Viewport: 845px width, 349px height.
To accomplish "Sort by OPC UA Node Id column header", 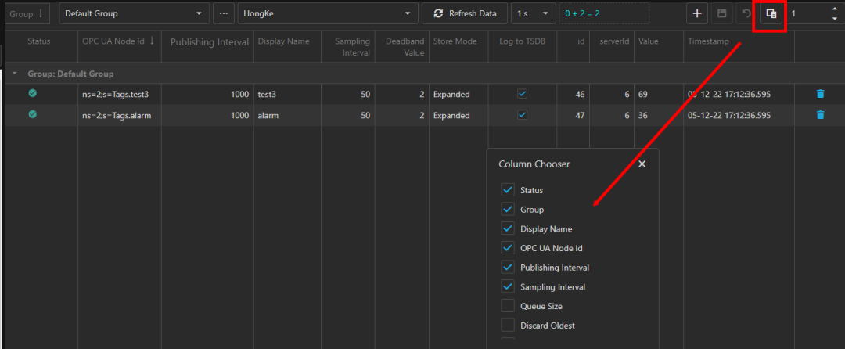I will [x=118, y=41].
